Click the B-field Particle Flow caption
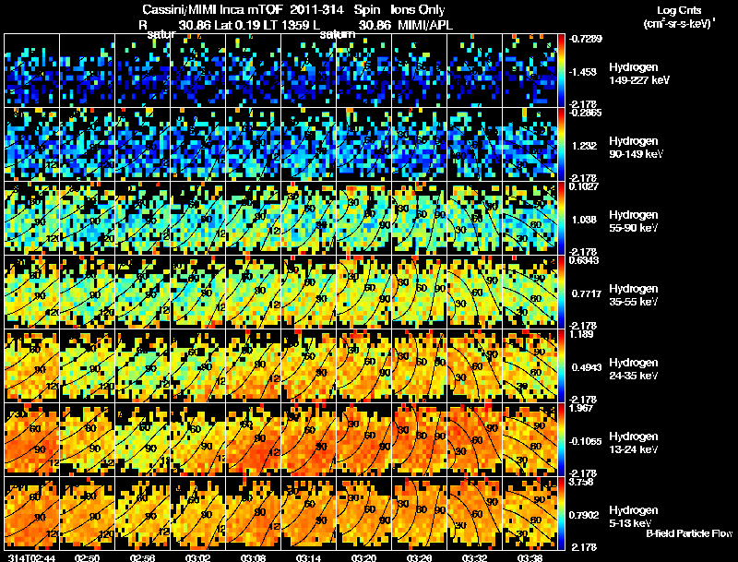 (689, 533)
